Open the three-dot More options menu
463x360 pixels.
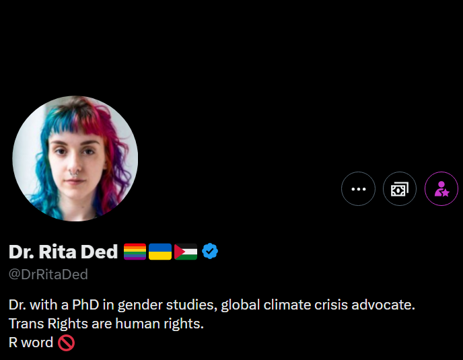[358, 189]
